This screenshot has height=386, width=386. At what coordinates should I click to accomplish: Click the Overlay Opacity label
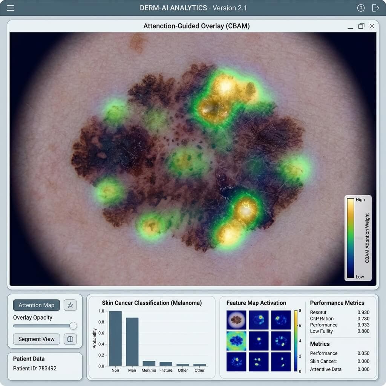pos(33,318)
